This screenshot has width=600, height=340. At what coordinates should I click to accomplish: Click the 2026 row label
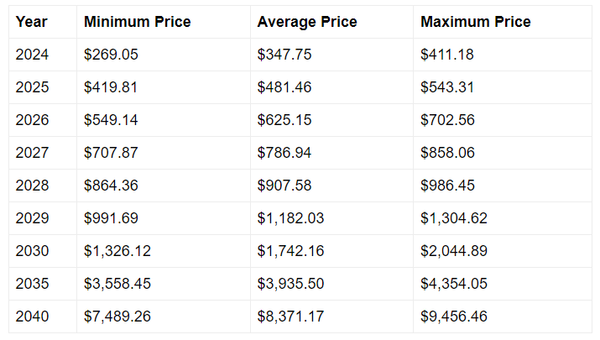click(33, 120)
